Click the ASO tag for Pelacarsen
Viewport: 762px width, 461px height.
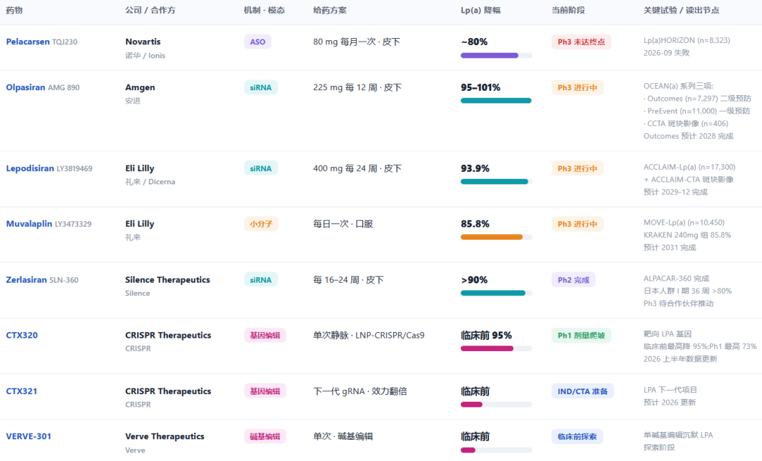tap(258, 42)
